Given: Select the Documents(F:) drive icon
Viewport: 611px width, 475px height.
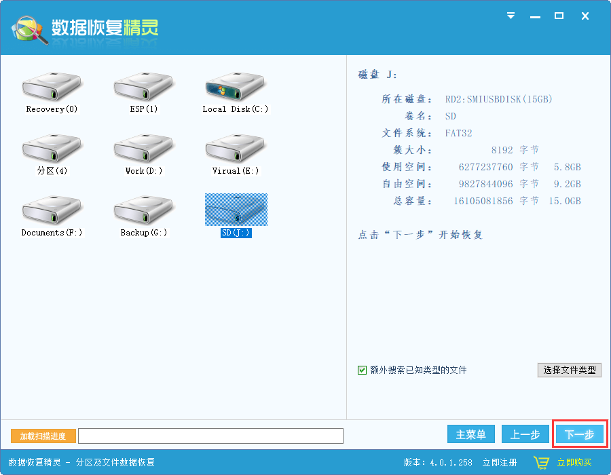Looking at the screenshot, I should [x=51, y=210].
